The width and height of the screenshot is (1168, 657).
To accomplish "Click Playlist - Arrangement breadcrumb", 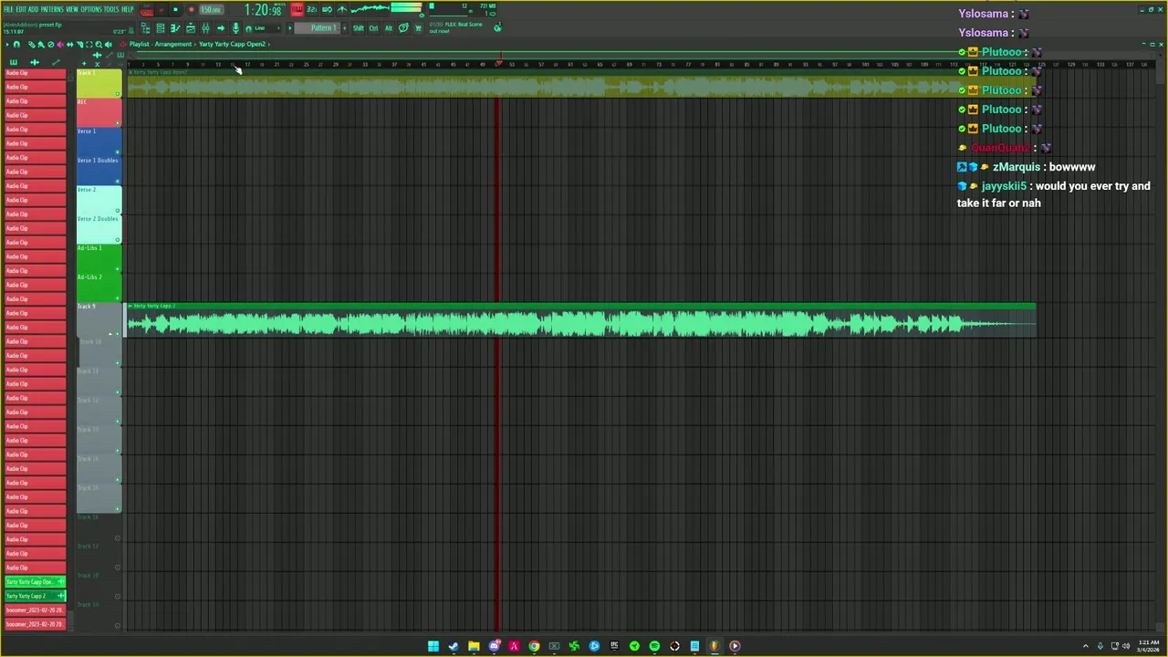I will (x=160, y=44).
